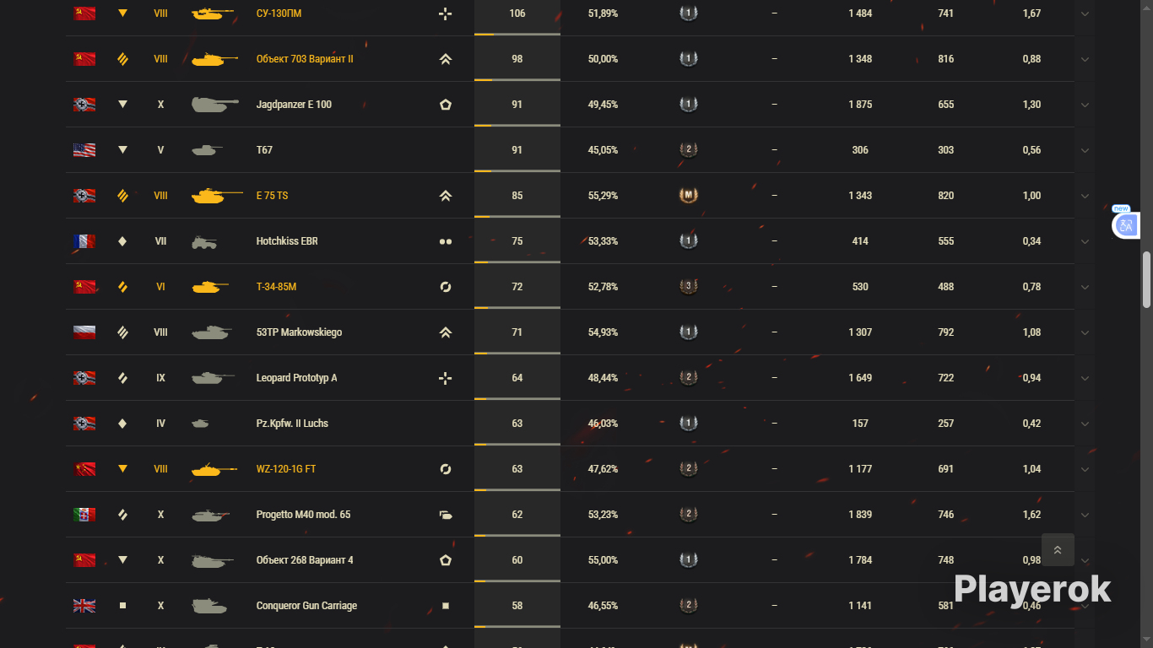Click the role icon in Leopard Prototyp A row

[446, 378]
